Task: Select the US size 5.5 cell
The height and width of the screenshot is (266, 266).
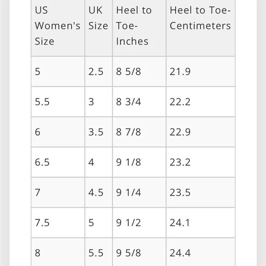Action: click(x=58, y=102)
